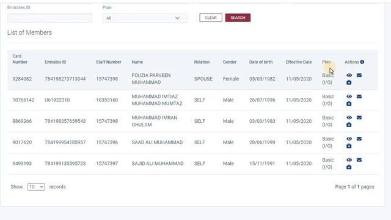This screenshot has height=220, width=391.
Task: Click Emirates ID 784198357659543
Action: pyautogui.click(x=65, y=121)
